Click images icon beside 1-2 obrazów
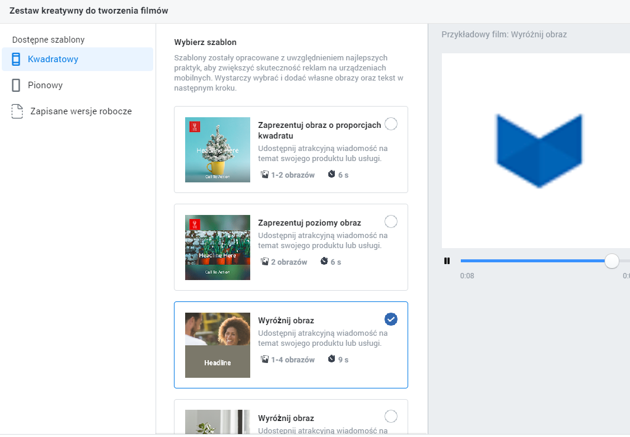 pyautogui.click(x=265, y=175)
